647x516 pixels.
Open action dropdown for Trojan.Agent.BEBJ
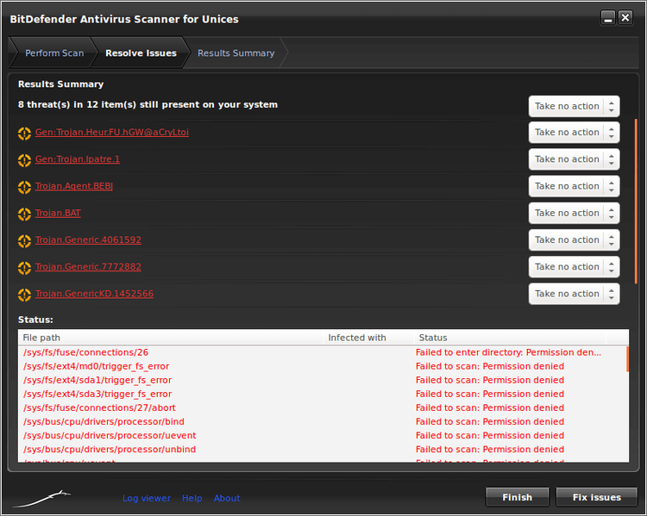click(x=574, y=186)
